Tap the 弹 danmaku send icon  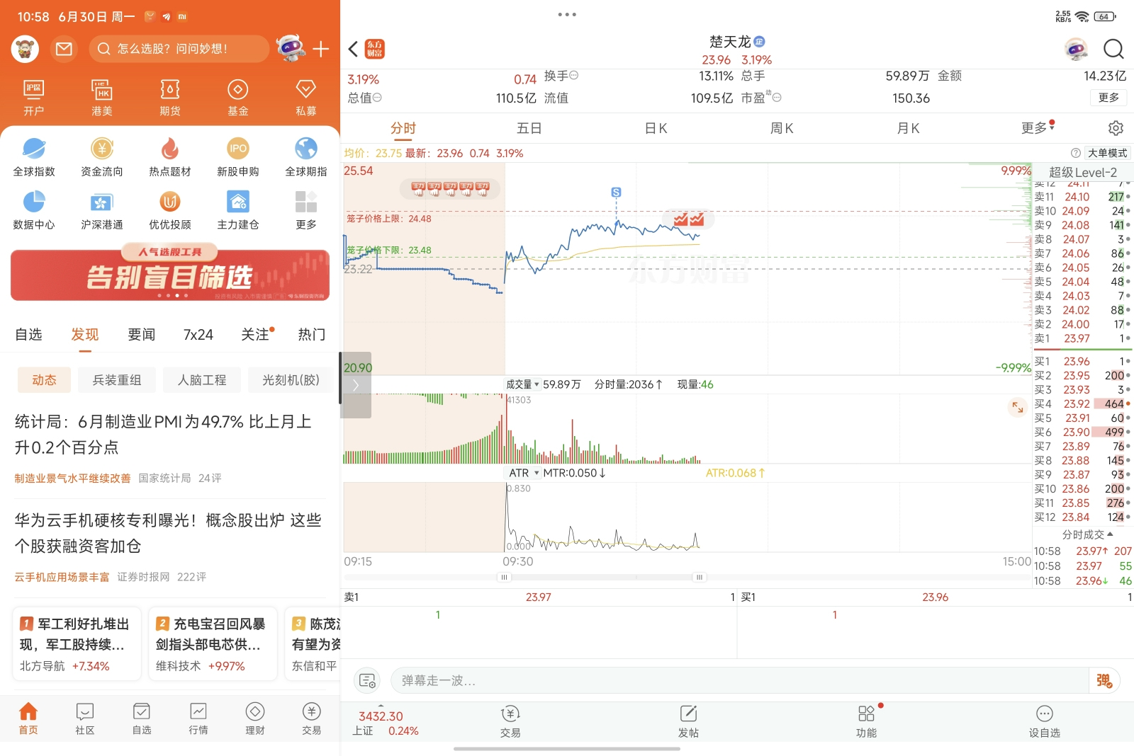1104,680
